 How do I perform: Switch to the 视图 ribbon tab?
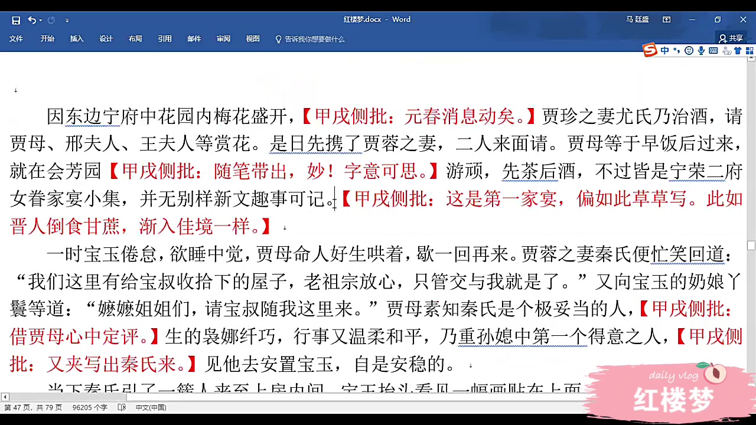pyautogui.click(x=253, y=39)
